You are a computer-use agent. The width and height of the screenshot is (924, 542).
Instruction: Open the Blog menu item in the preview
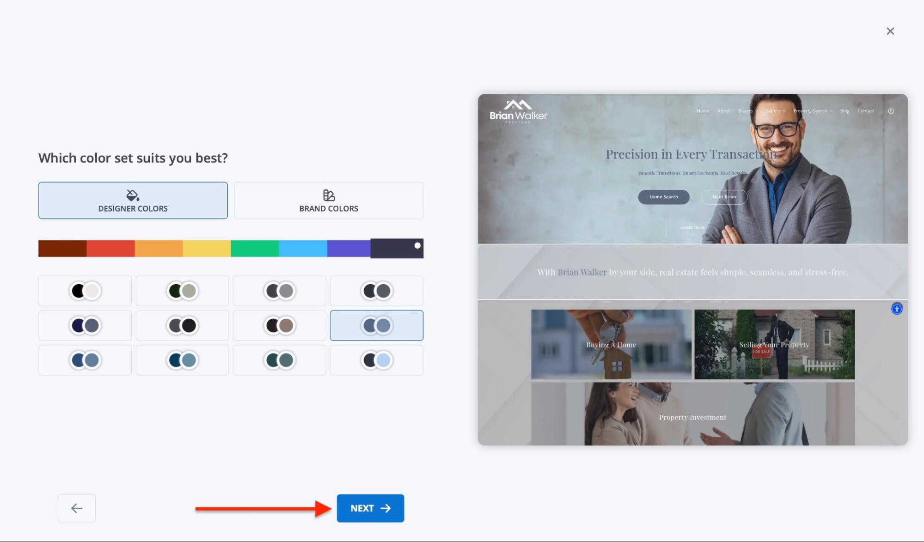click(x=844, y=111)
